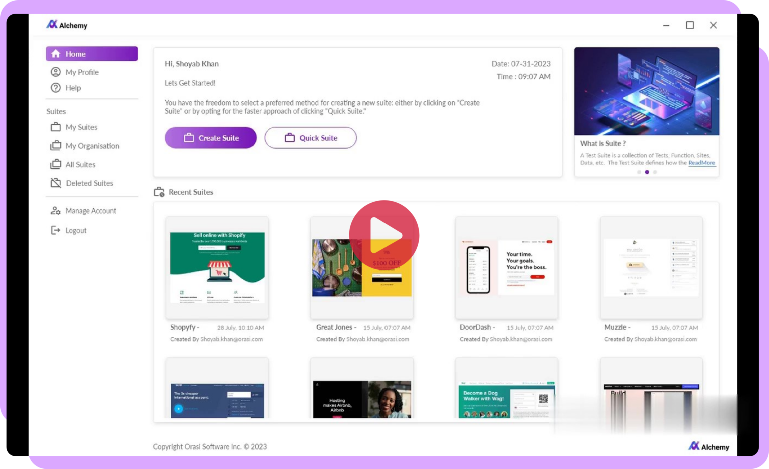The height and width of the screenshot is (469, 769).
Task: Click the Home house icon
Action: 56,54
